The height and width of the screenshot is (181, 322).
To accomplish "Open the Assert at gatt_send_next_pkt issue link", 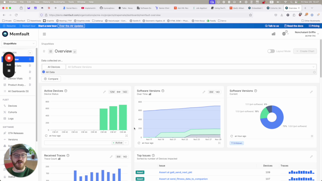I will coord(175,172).
